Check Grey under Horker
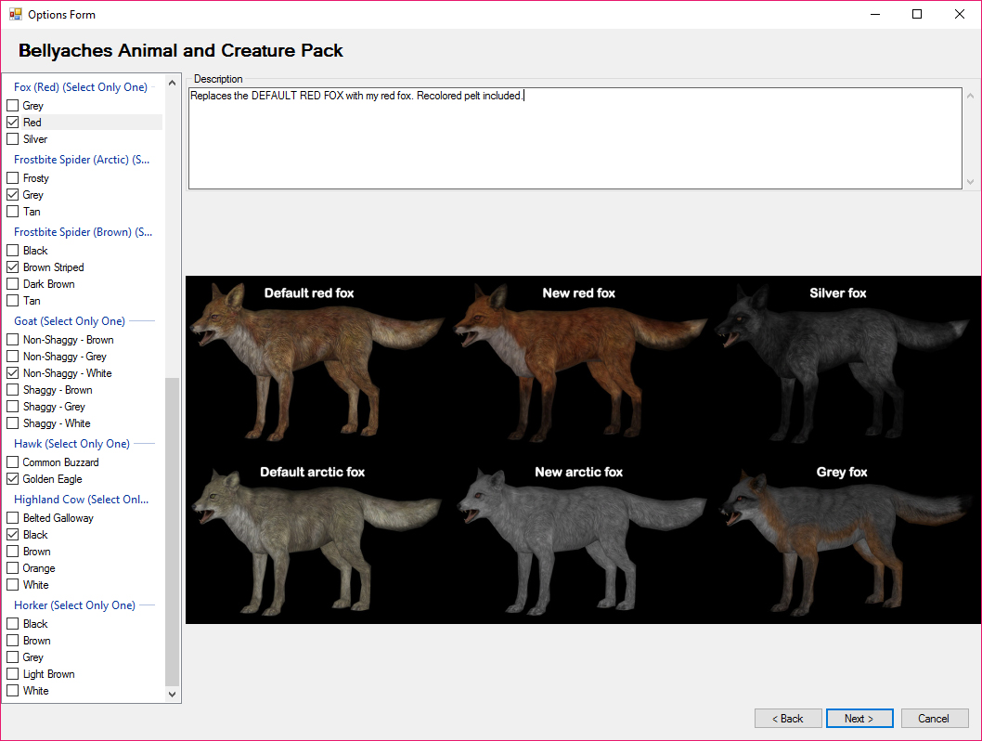Screen dimensions: 982x741 [x=12, y=657]
